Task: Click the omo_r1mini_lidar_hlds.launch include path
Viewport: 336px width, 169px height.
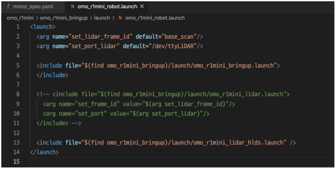Action: [x=184, y=143]
